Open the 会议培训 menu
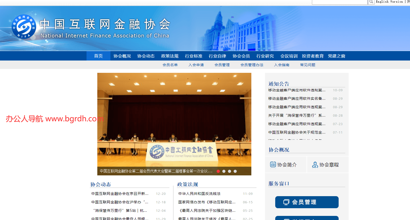 (289, 56)
